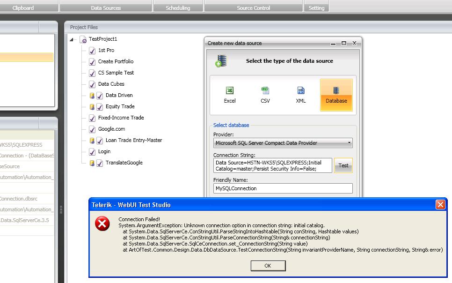The image size is (452, 283).
Task: Click the 'Connection - (DataBase' entry in left list
Action: (x=27, y=156)
